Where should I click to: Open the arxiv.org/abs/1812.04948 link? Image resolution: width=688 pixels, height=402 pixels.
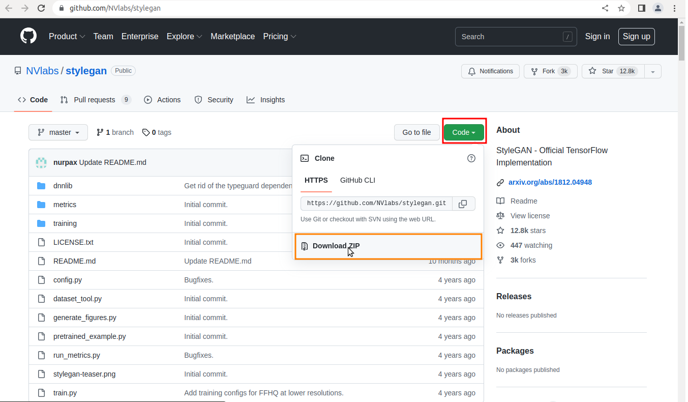(x=550, y=182)
